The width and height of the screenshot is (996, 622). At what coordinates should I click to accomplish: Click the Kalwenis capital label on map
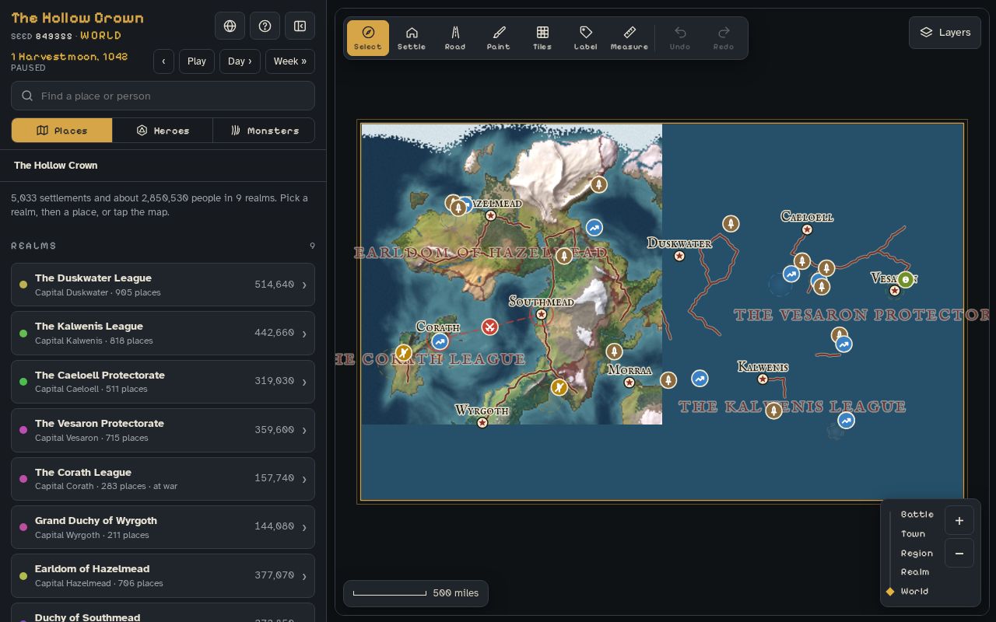(763, 367)
